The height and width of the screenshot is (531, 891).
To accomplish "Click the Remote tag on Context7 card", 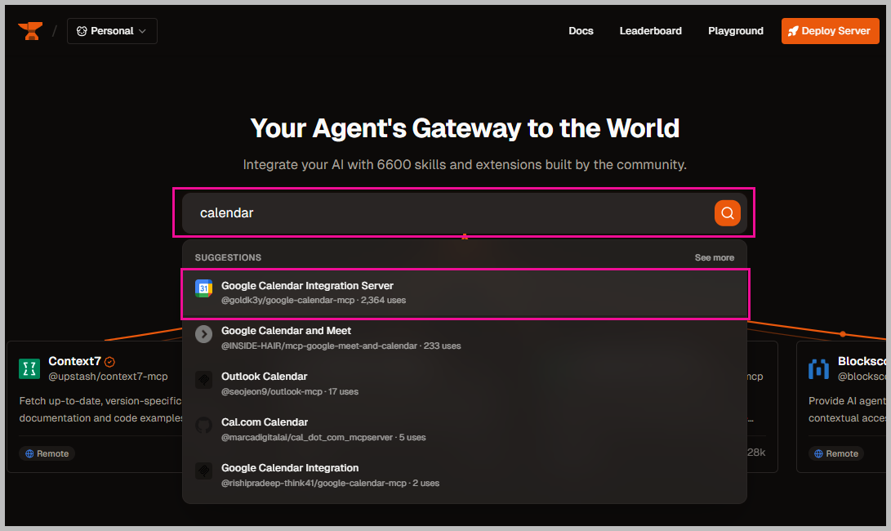I will (47, 453).
